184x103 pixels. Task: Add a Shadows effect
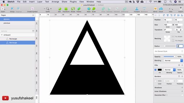[x=182, y=88]
